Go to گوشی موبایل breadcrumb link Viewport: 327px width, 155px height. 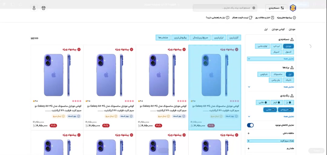pos(278,29)
